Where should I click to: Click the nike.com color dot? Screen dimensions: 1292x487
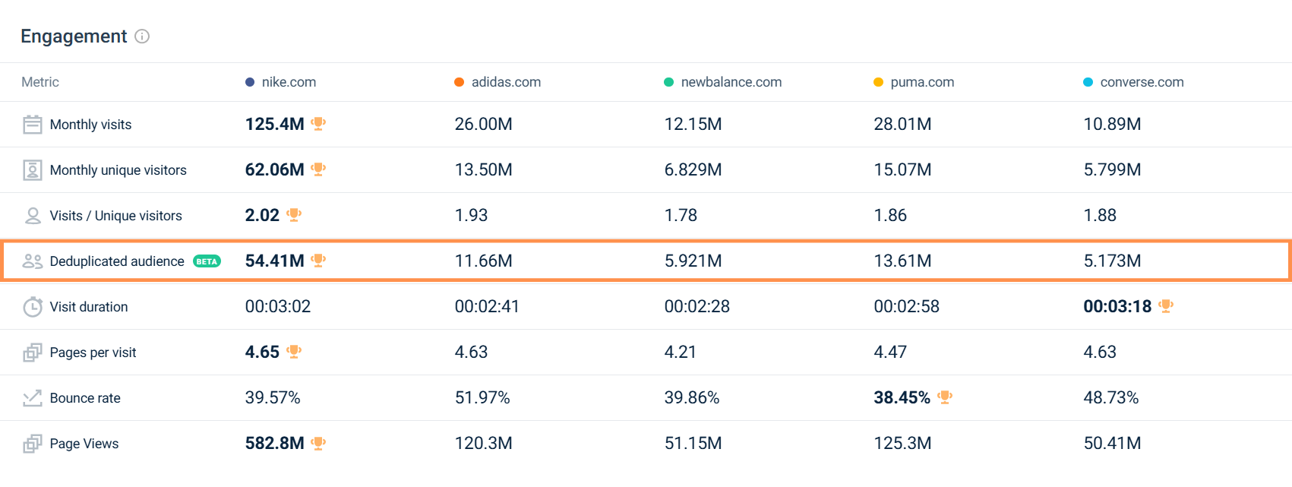[250, 82]
